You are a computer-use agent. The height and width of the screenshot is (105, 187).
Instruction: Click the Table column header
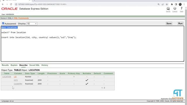tap(7, 73)
